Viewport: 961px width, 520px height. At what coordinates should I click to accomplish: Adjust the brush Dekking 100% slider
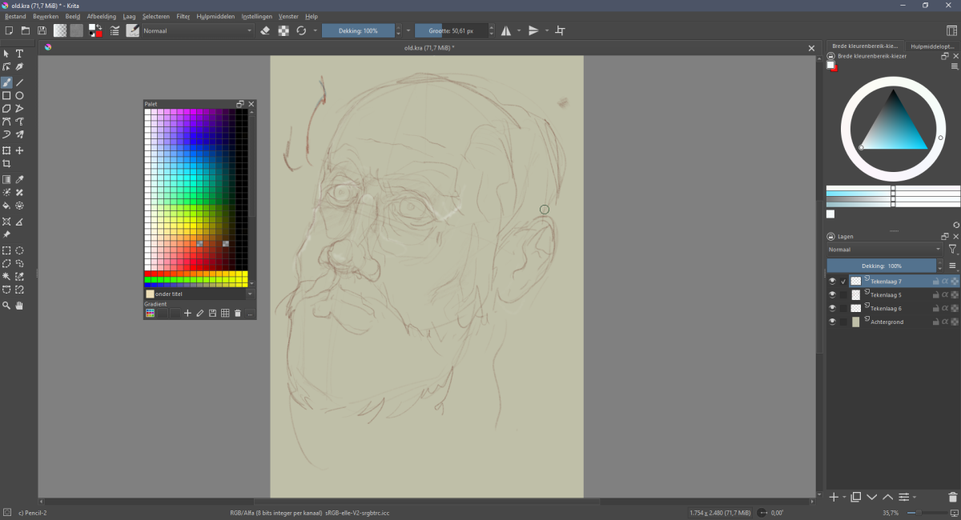[359, 30]
